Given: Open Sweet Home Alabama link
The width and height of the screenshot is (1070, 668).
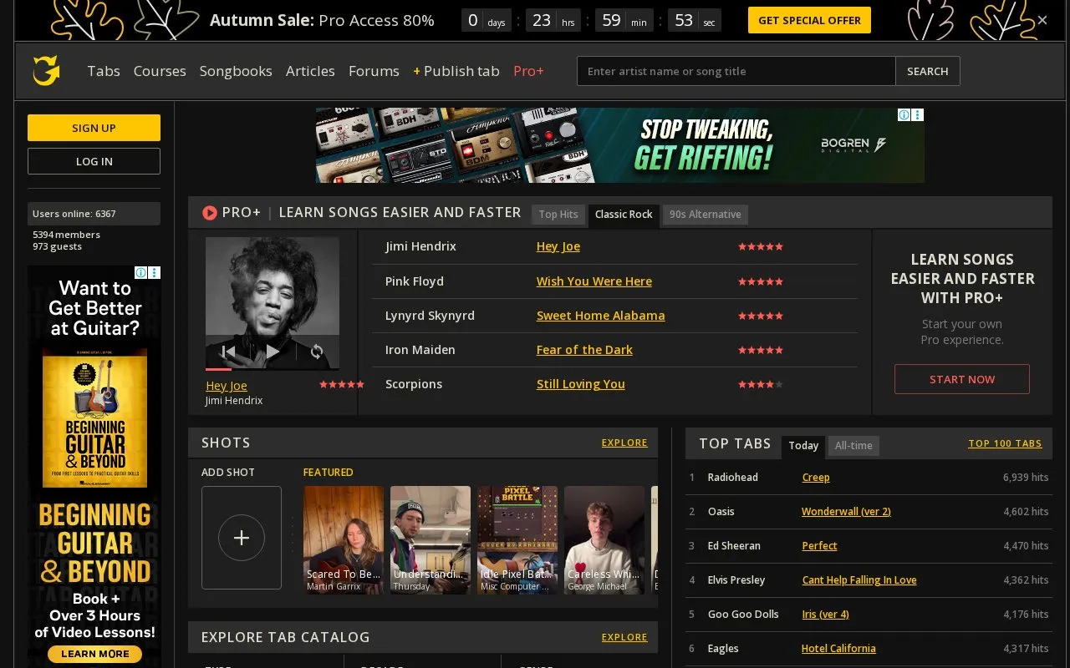Looking at the screenshot, I should coord(601,316).
